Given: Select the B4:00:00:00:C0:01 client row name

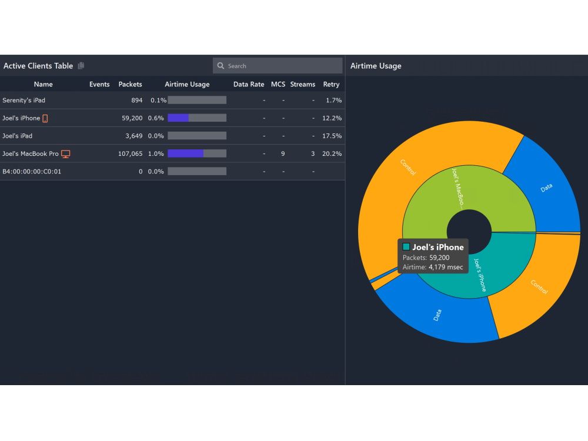Looking at the screenshot, I should 32,171.
